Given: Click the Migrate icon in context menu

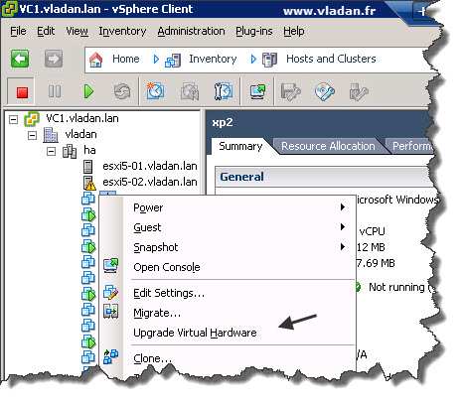Looking at the screenshot, I should 110,312.
